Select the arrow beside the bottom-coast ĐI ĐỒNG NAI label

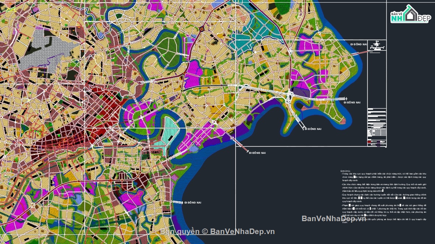[178, 202]
